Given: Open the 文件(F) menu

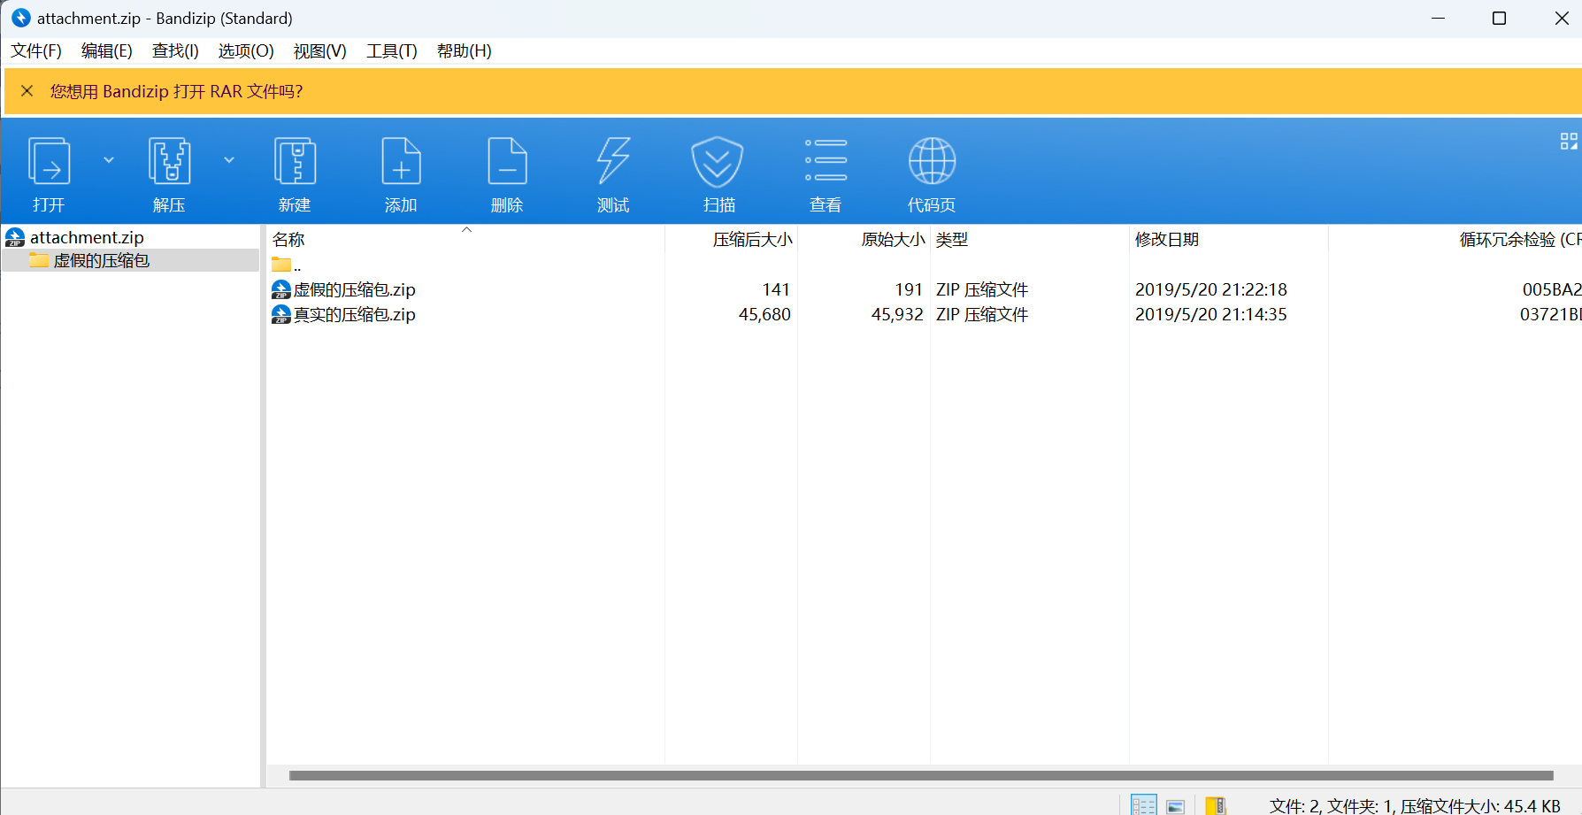Looking at the screenshot, I should (x=36, y=51).
